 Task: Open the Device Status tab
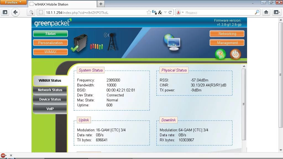point(50,99)
